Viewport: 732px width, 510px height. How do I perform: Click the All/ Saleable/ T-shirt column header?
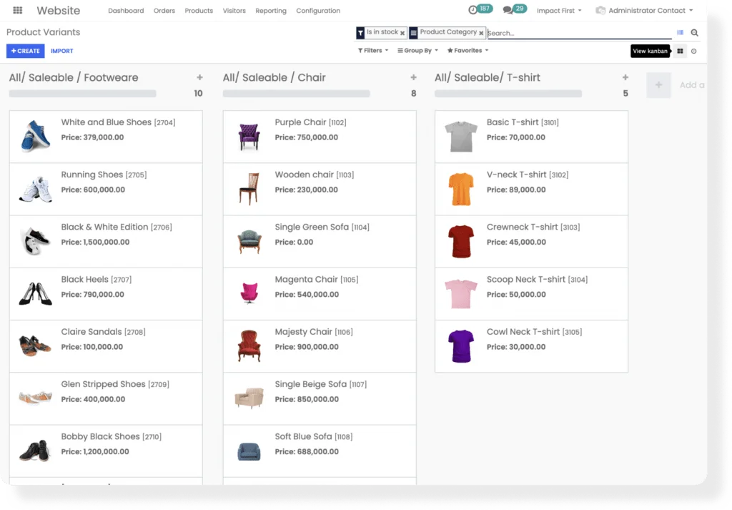pos(488,77)
